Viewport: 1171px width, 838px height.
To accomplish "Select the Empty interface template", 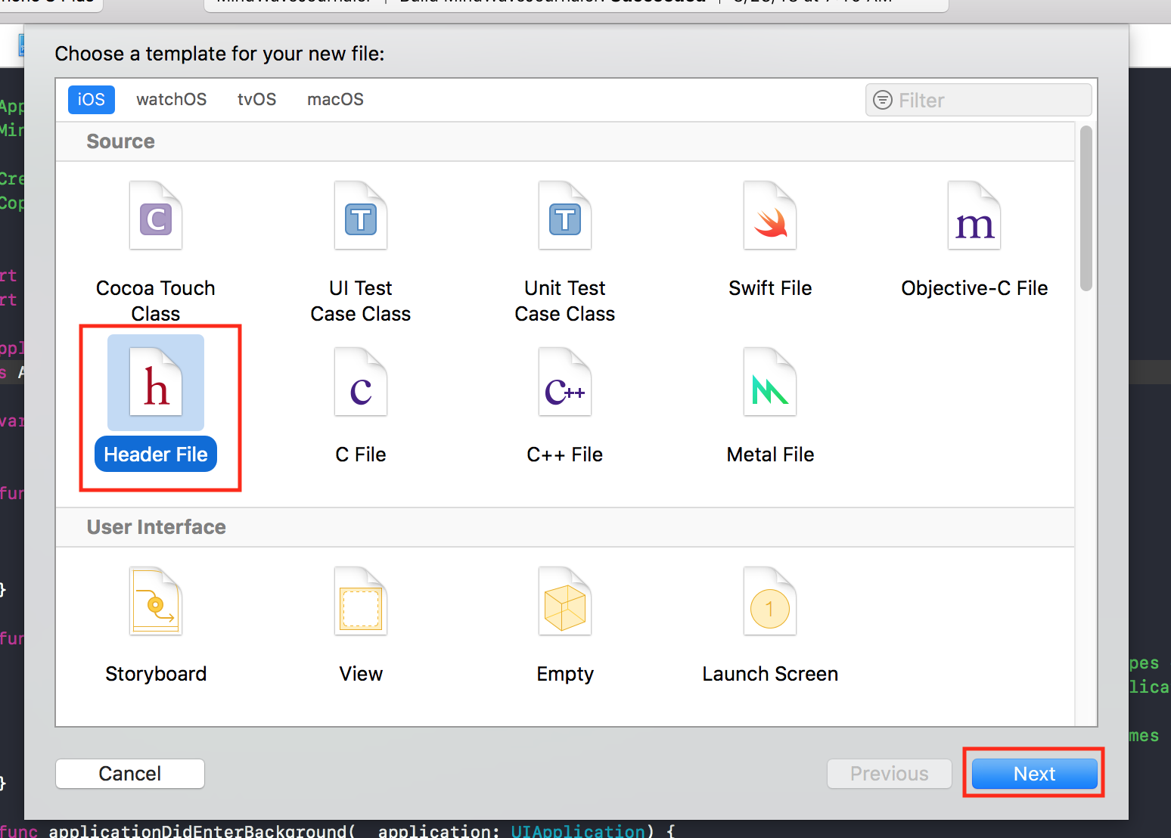I will (x=565, y=602).
